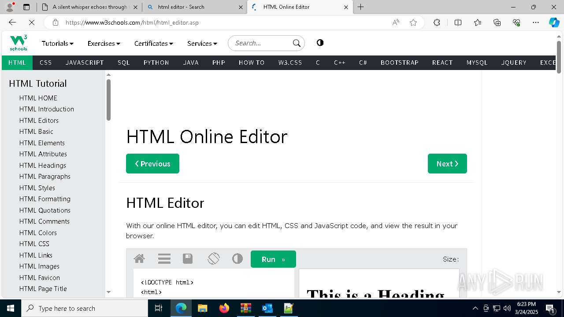This screenshot has width=564, height=317.
Task: Select REACT in navigation bar
Action: (x=442, y=63)
